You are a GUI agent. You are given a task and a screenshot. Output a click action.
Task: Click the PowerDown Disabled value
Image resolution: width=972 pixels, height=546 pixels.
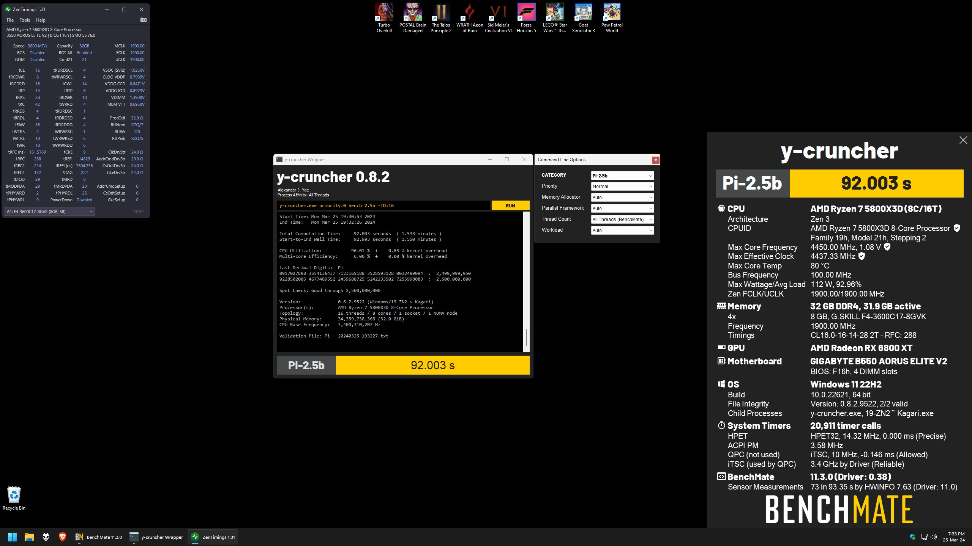(84, 200)
